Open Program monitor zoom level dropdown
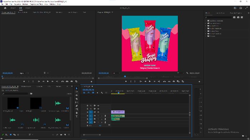 116,73
